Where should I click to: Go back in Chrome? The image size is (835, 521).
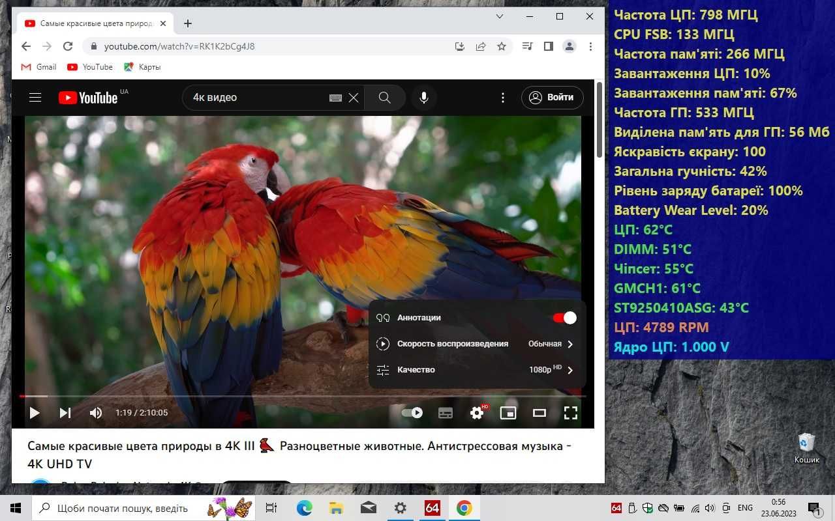(x=26, y=46)
